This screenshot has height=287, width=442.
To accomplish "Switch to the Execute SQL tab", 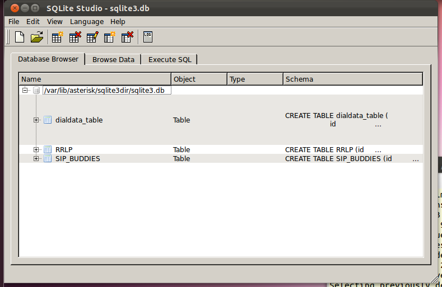I will 170,59.
